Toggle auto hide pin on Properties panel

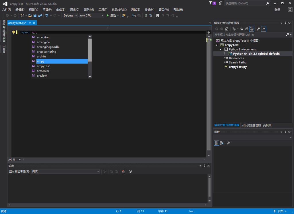[285, 132]
